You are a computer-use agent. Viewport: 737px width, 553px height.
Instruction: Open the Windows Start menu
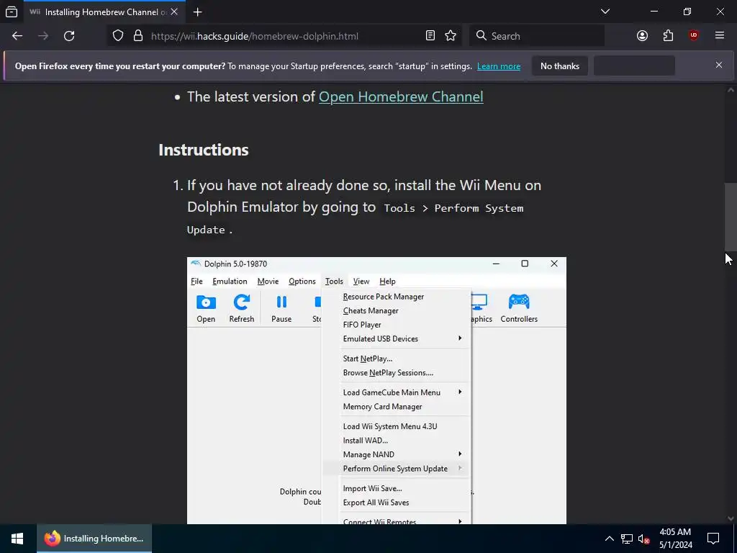click(17, 539)
